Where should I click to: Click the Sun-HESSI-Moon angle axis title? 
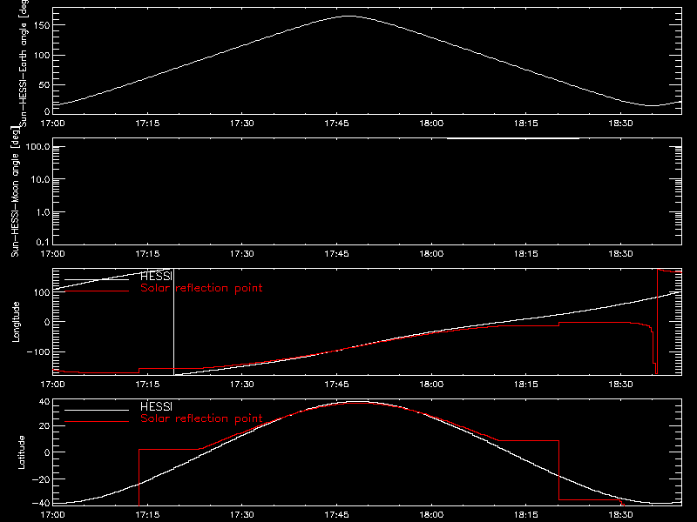tap(15, 191)
